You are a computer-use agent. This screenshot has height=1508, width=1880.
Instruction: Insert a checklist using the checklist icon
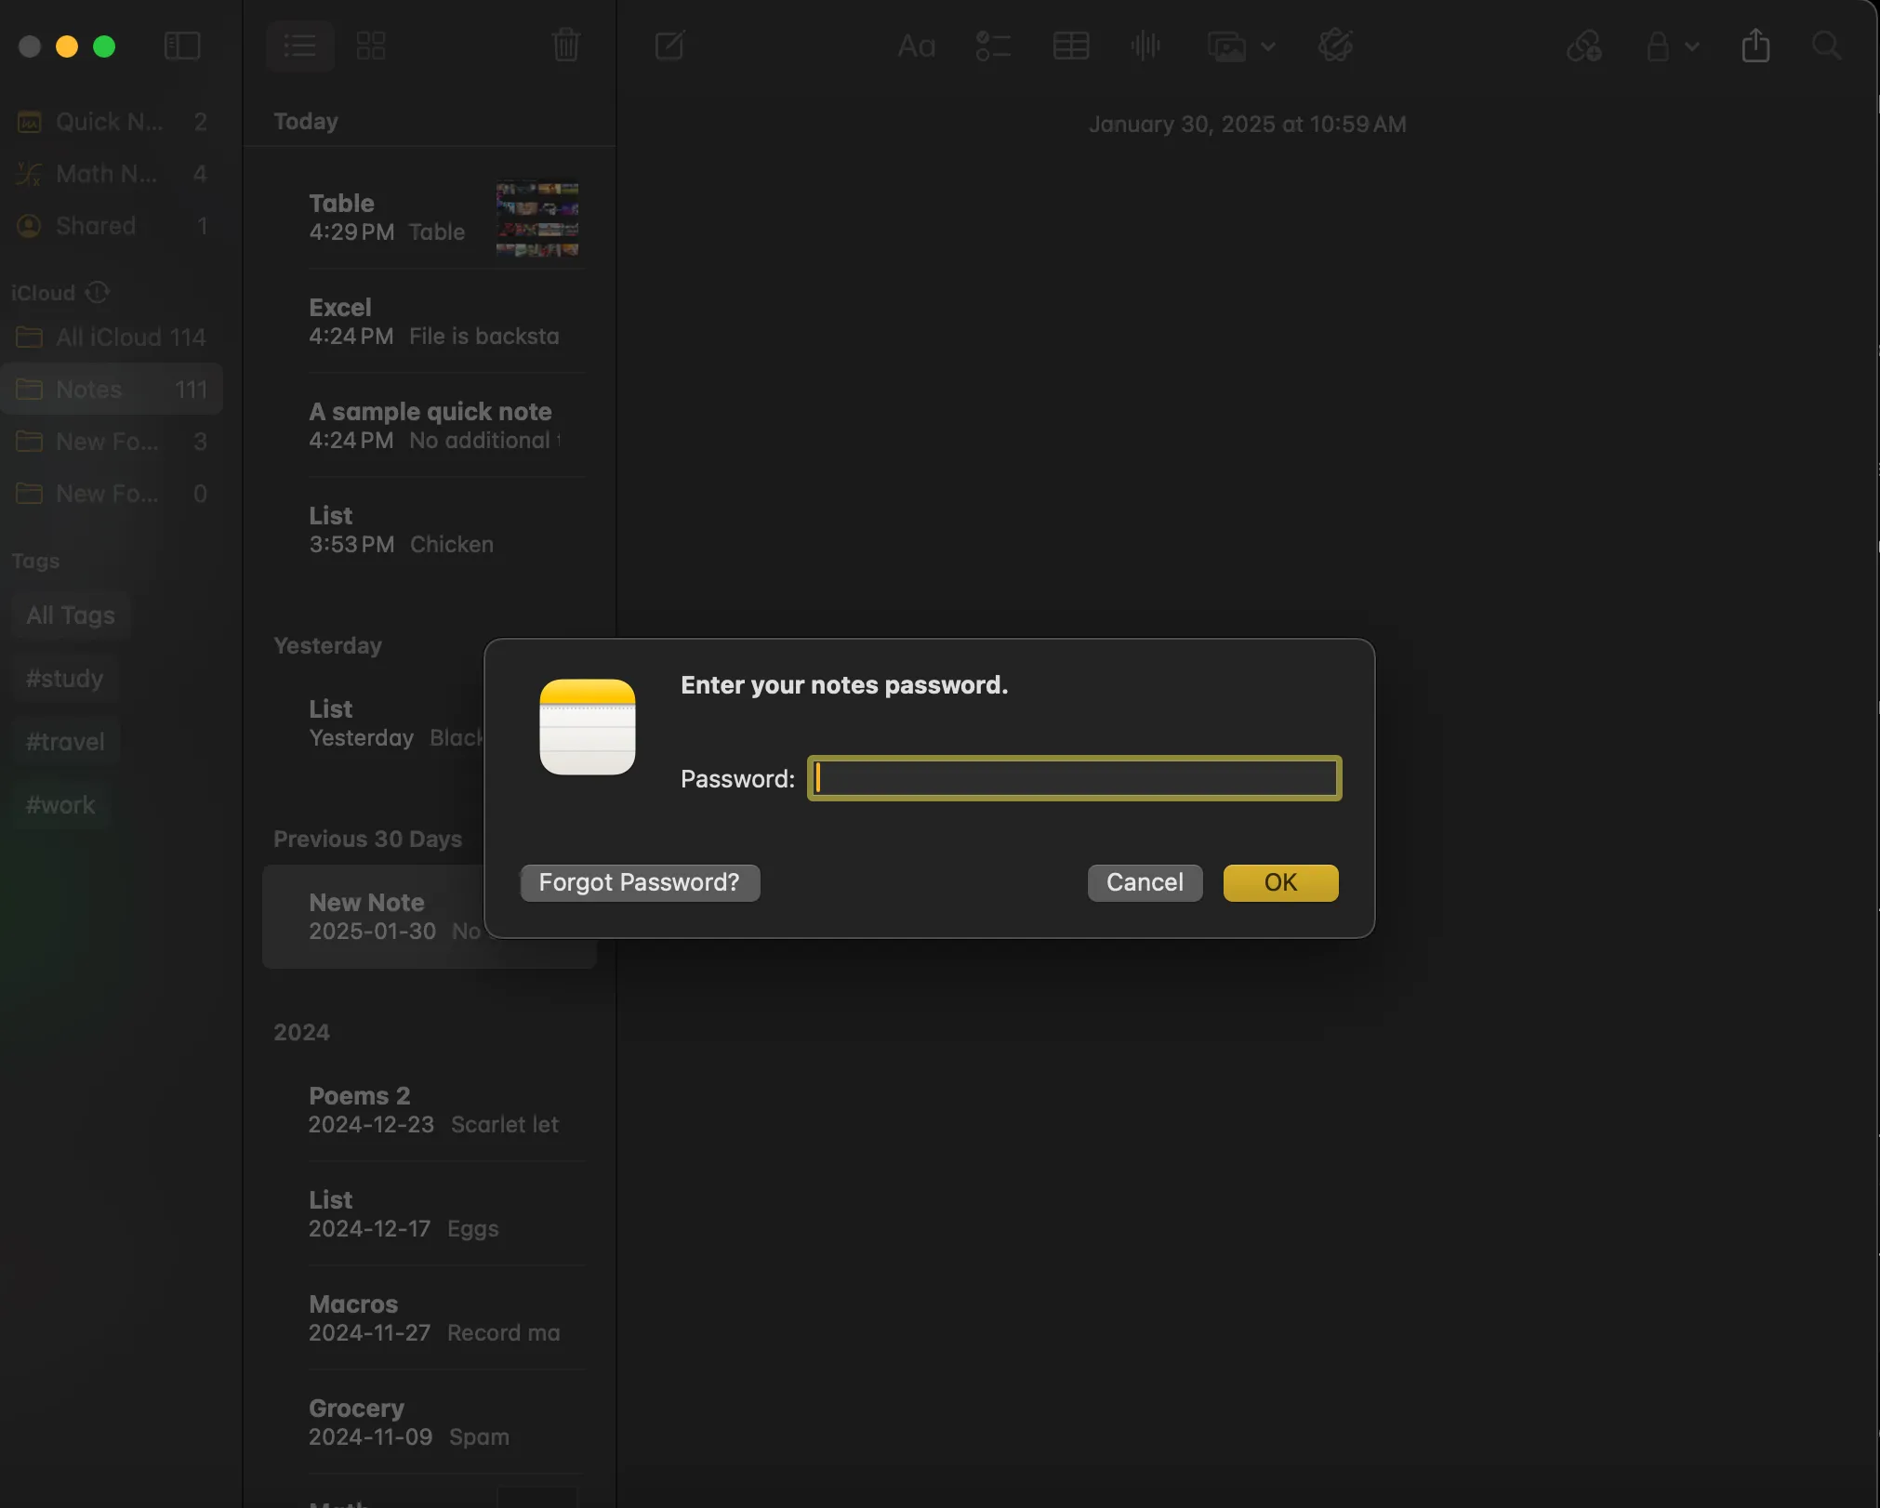[992, 46]
